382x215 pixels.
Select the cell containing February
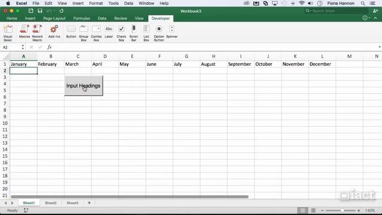click(51, 64)
